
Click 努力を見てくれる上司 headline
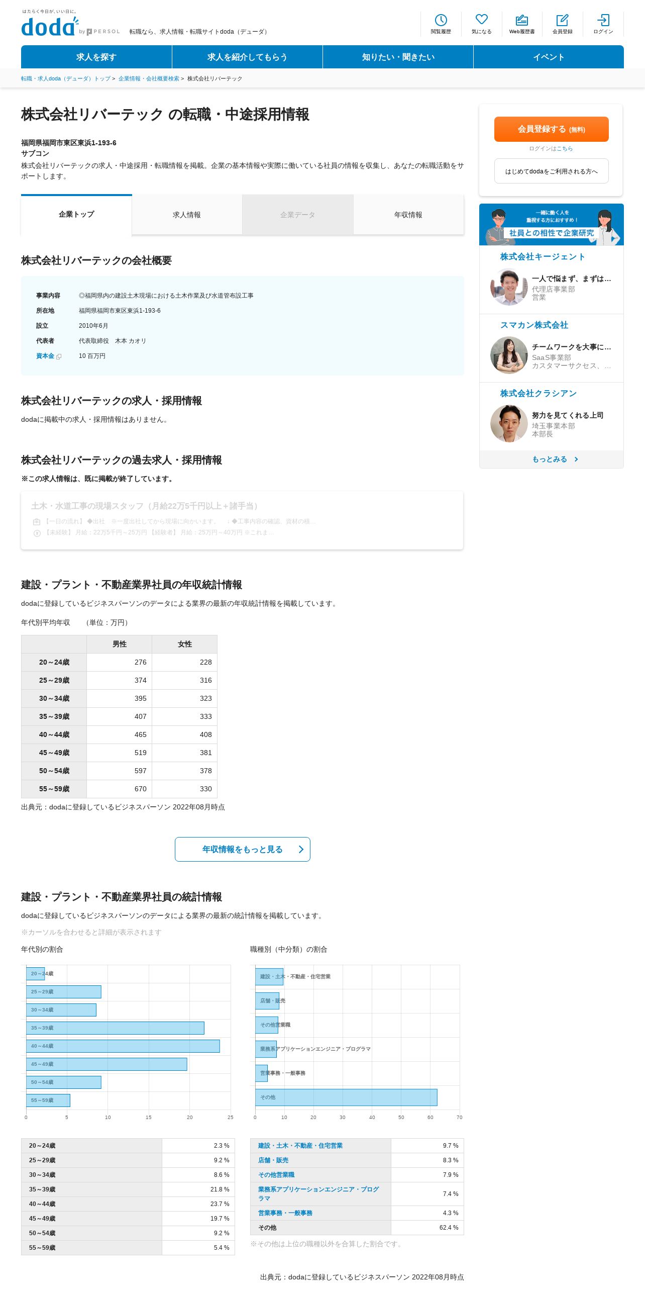point(568,415)
